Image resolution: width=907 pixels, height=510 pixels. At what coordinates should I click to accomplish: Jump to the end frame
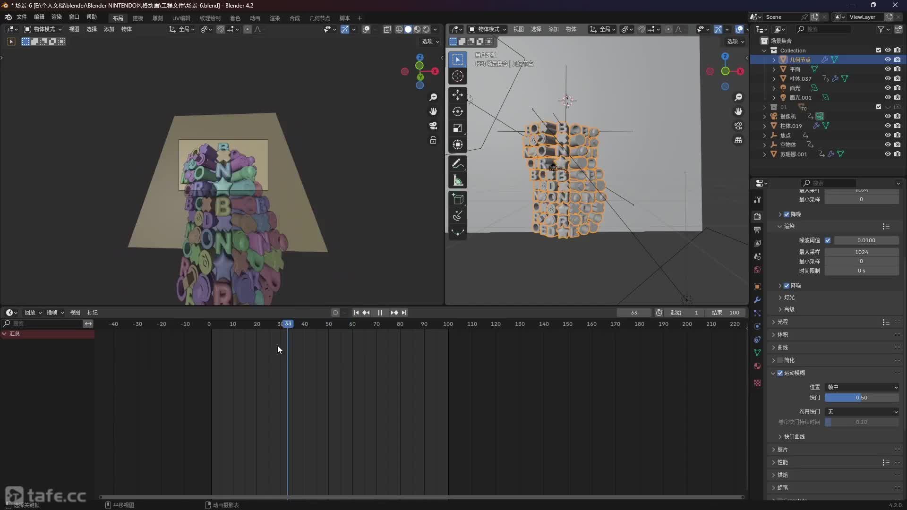pos(404,313)
